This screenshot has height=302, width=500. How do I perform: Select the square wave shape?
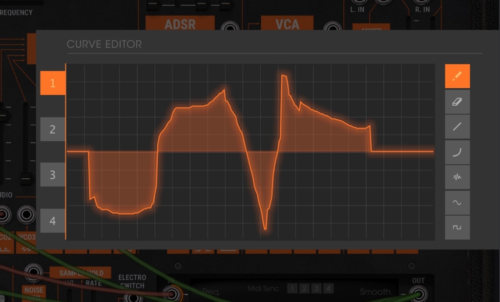pos(457,227)
